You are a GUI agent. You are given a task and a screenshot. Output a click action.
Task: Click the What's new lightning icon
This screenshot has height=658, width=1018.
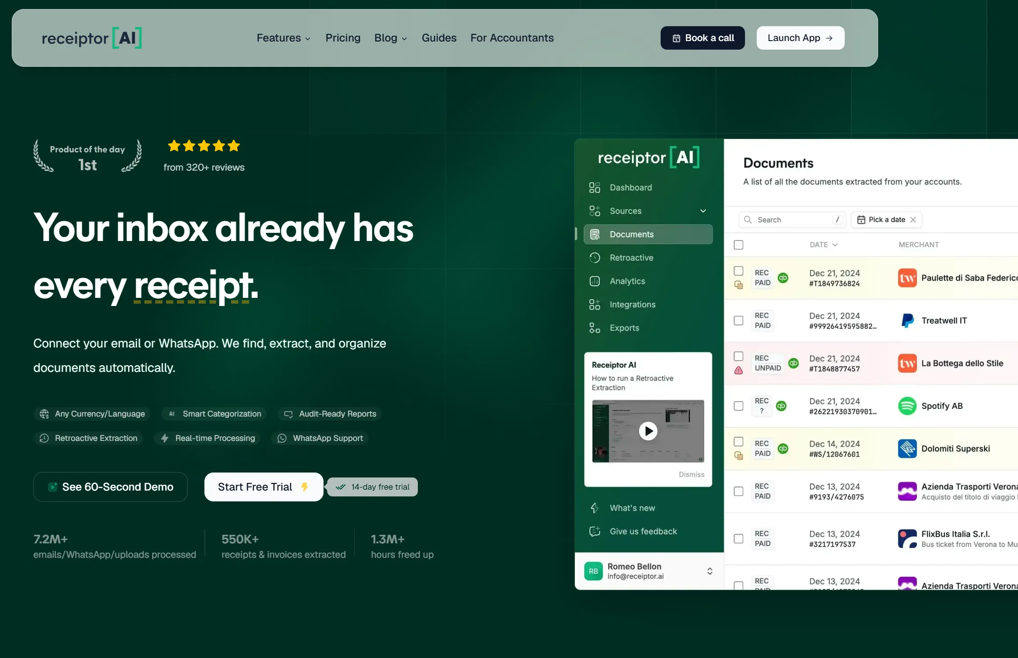pos(595,508)
